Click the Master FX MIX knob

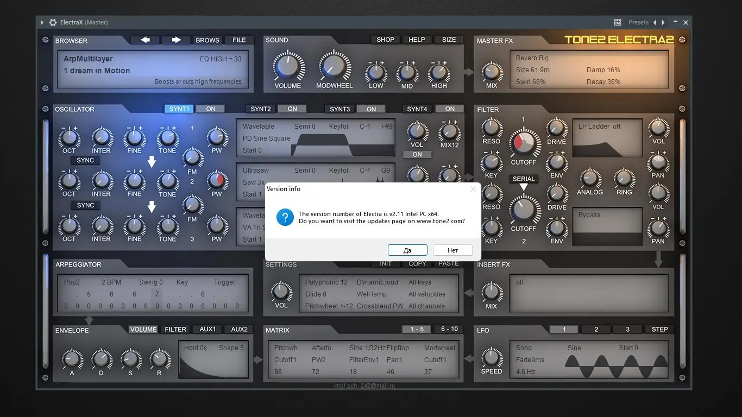(x=492, y=72)
